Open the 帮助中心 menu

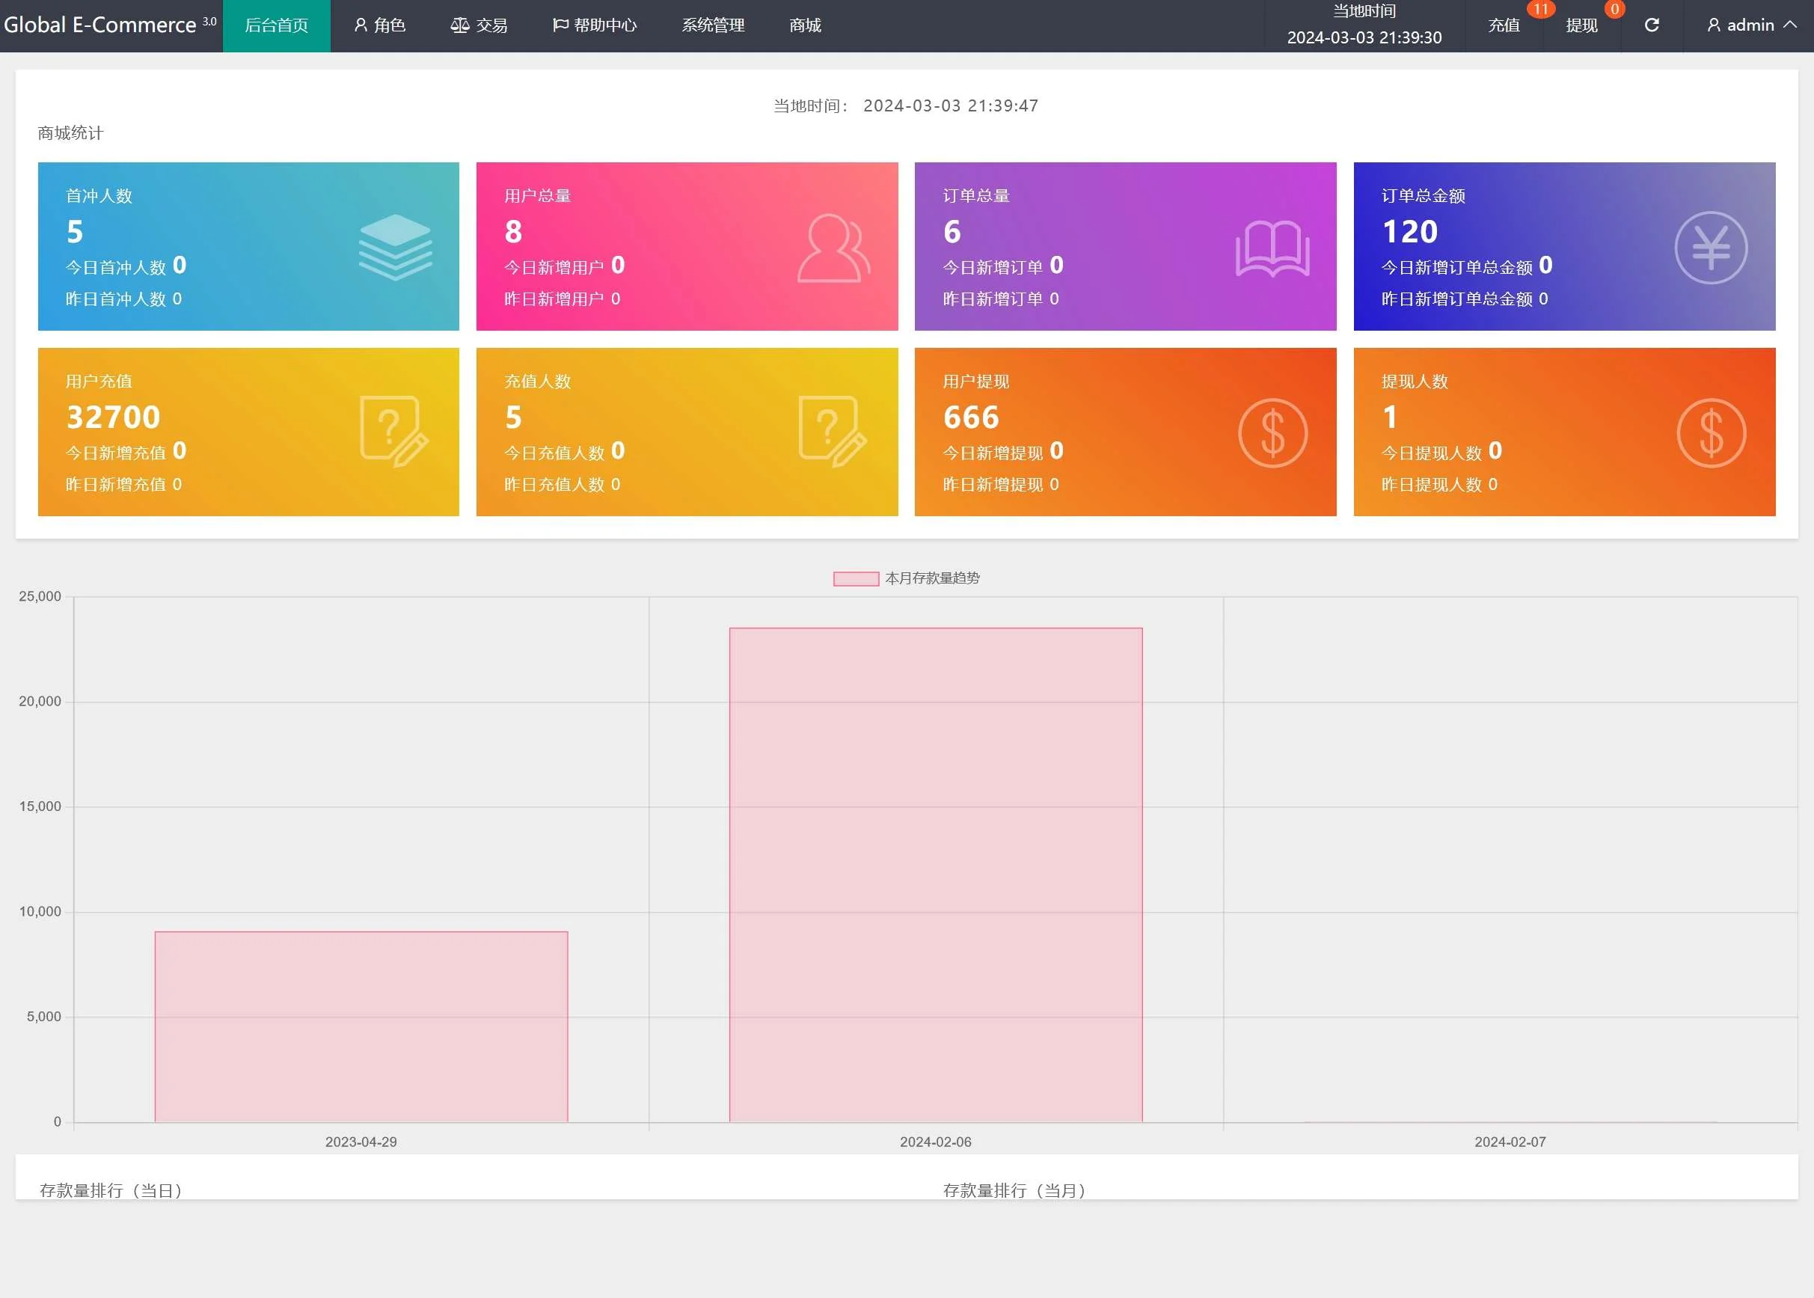click(x=595, y=25)
